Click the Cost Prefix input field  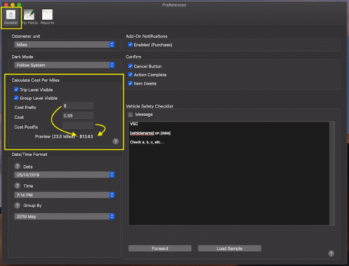coord(78,106)
